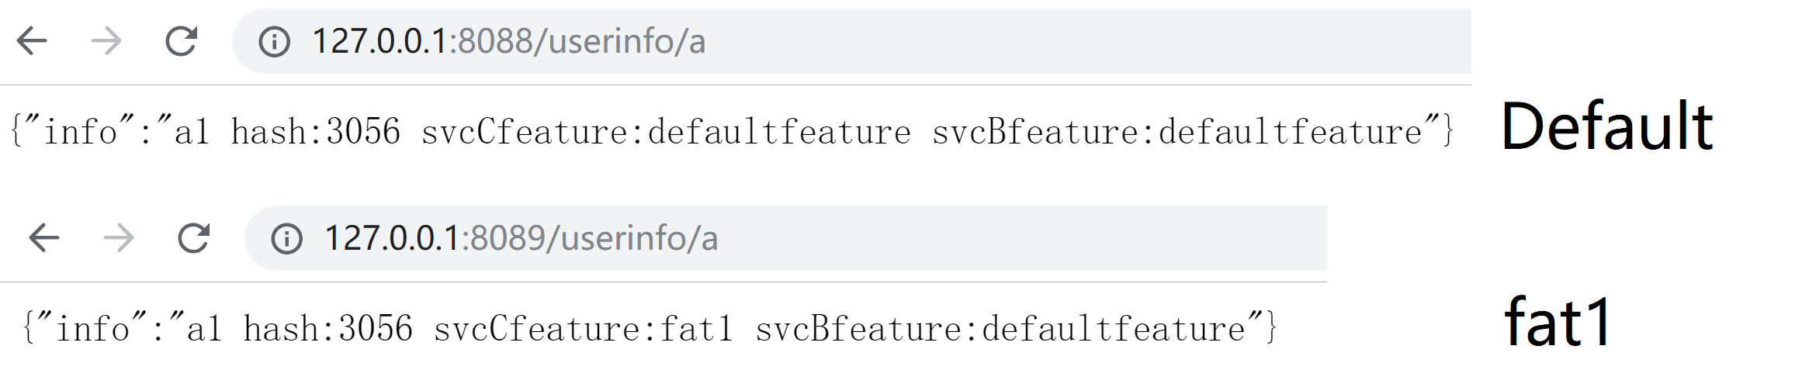Go forward in the 8089 browser window
The width and height of the screenshot is (1802, 377).
coord(119,237)
